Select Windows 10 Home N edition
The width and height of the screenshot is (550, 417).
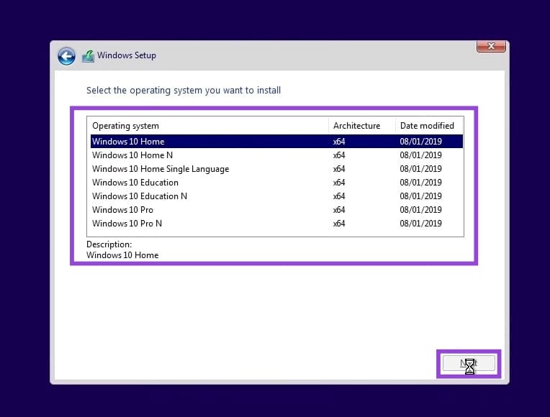[276, 155]
